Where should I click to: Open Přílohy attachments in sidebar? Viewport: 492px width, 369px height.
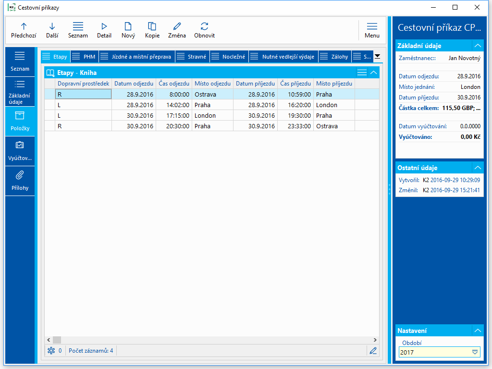(20, 181)
